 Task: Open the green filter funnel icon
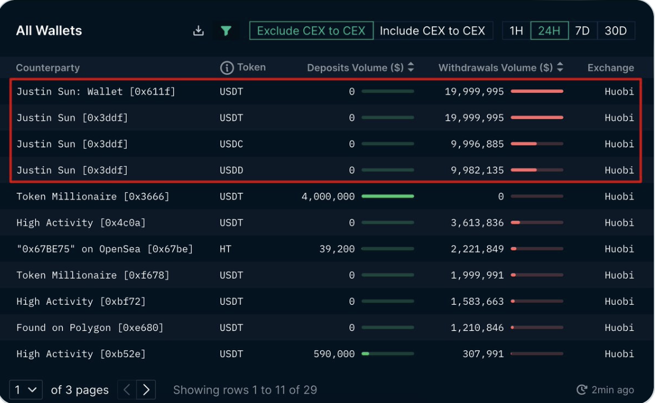tap(226, 30)
